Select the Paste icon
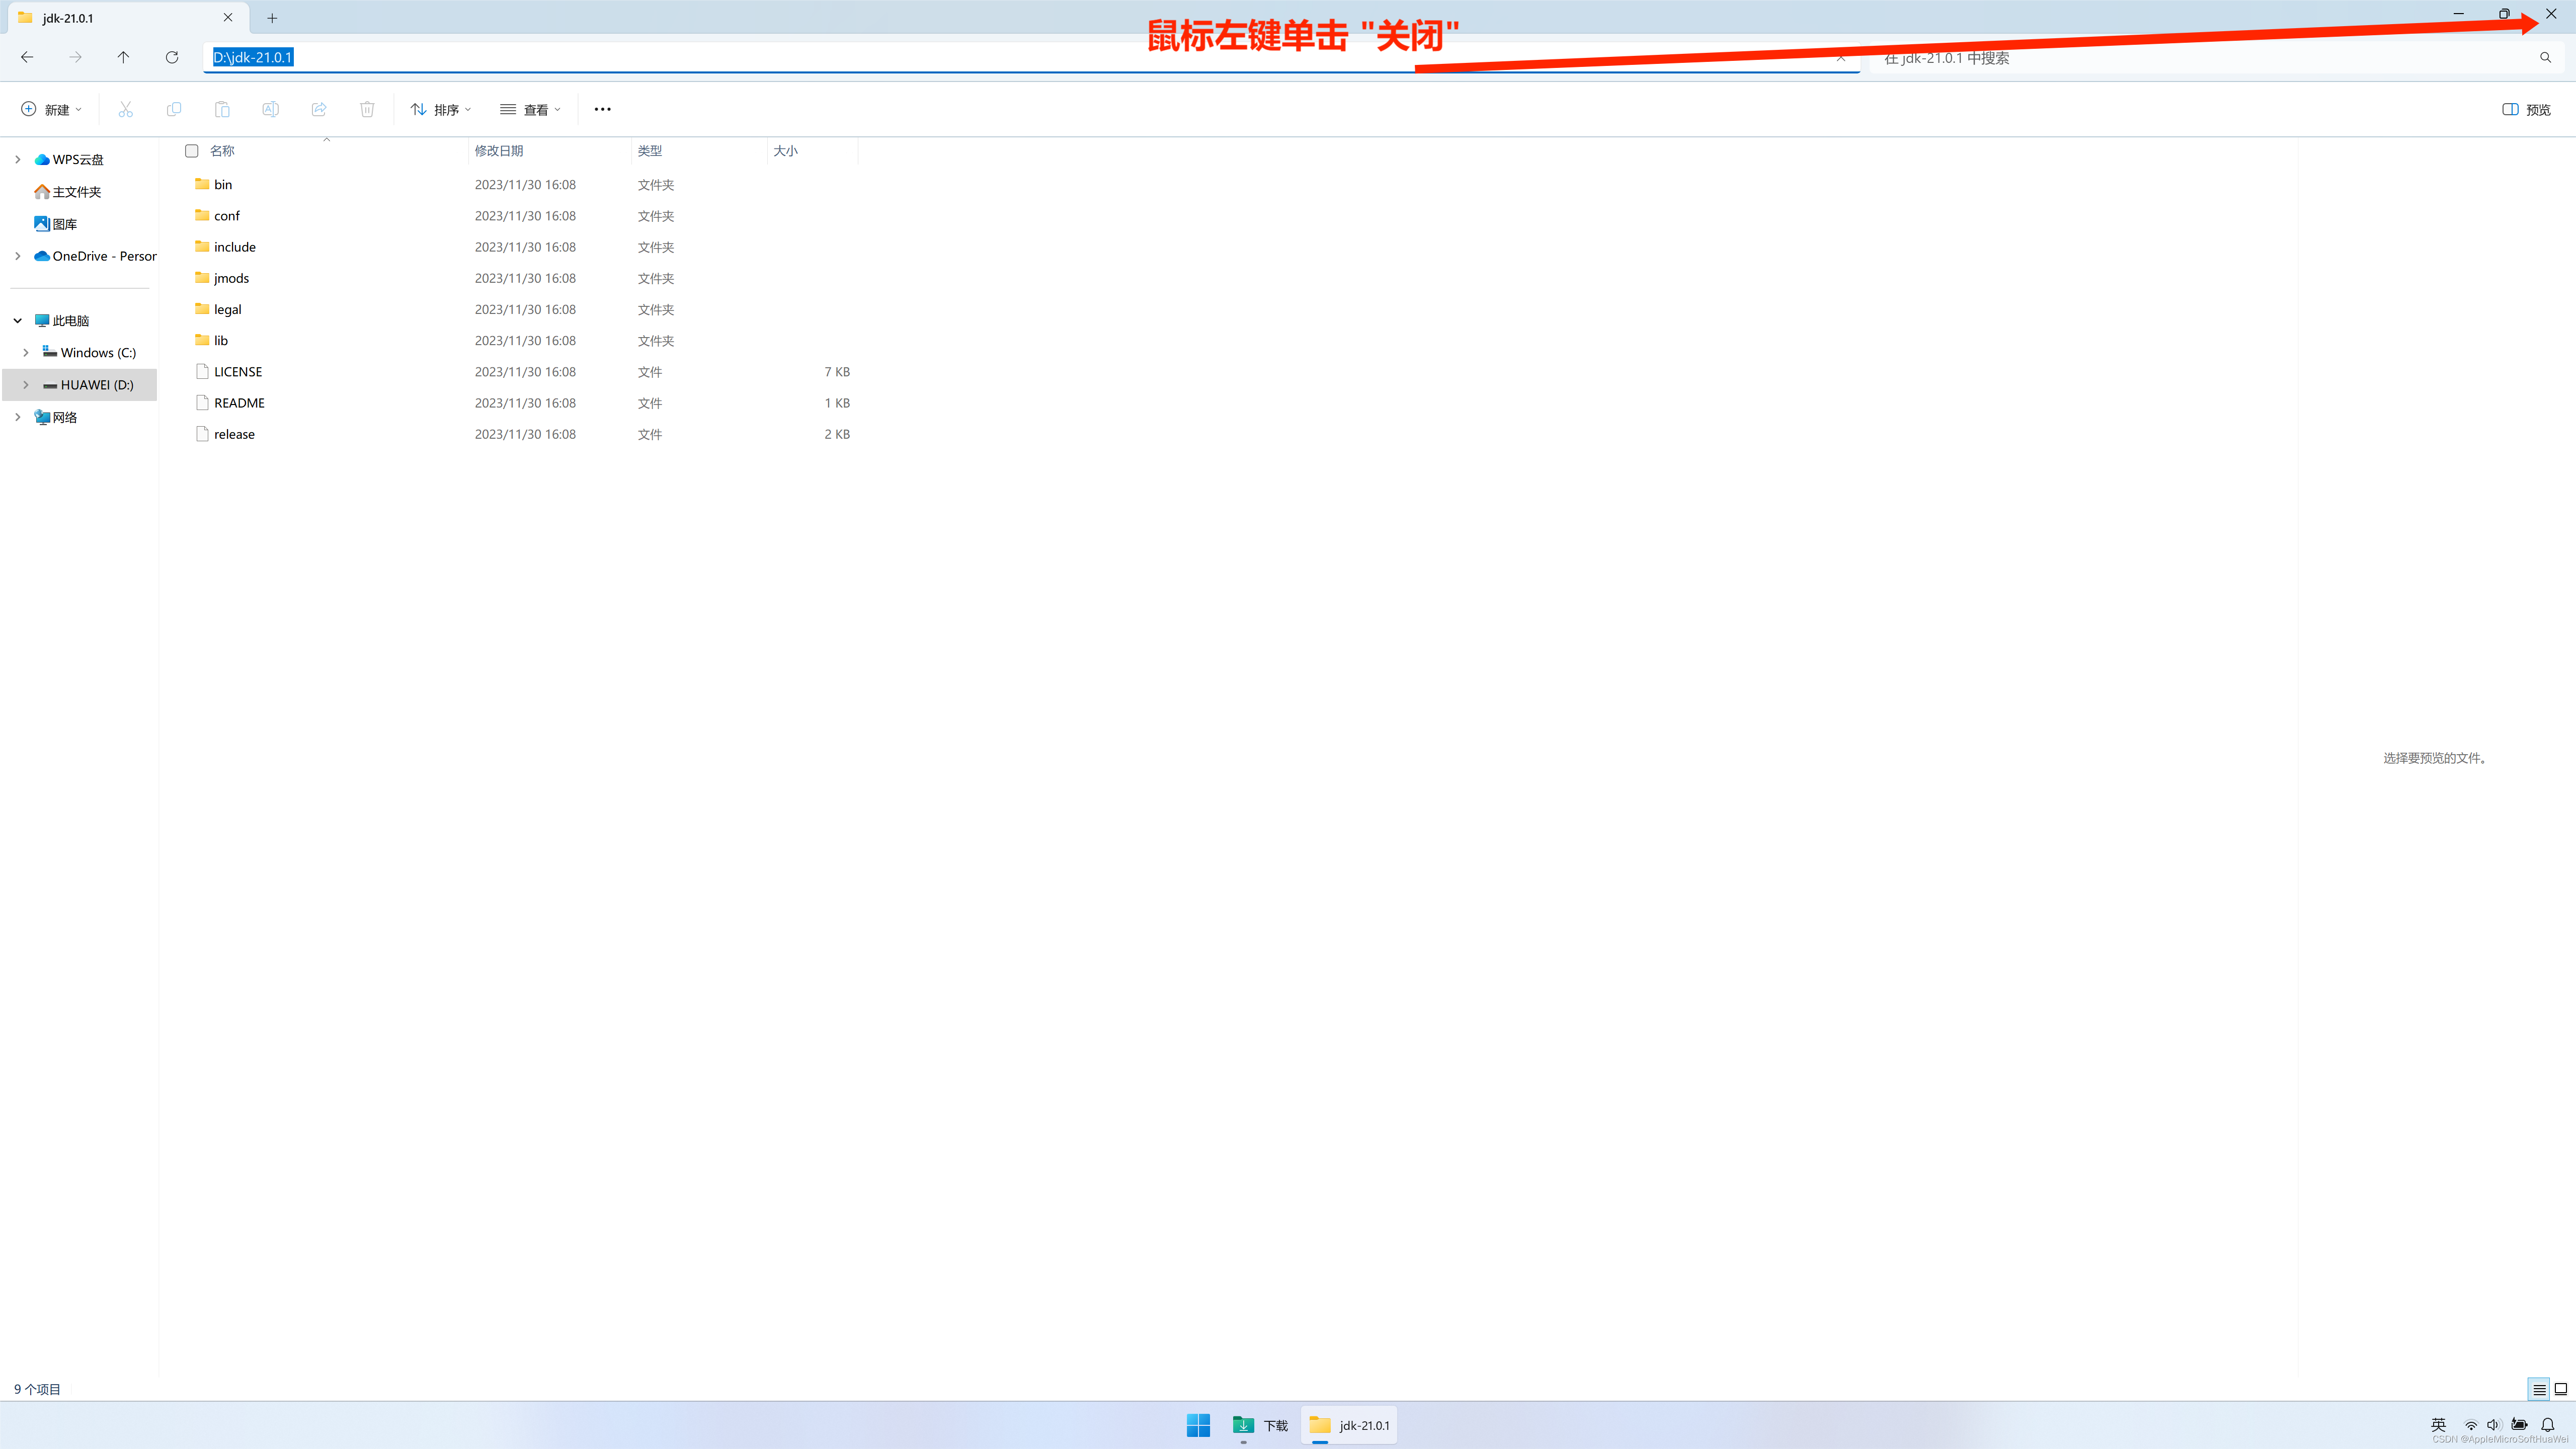 click(222, 109)
